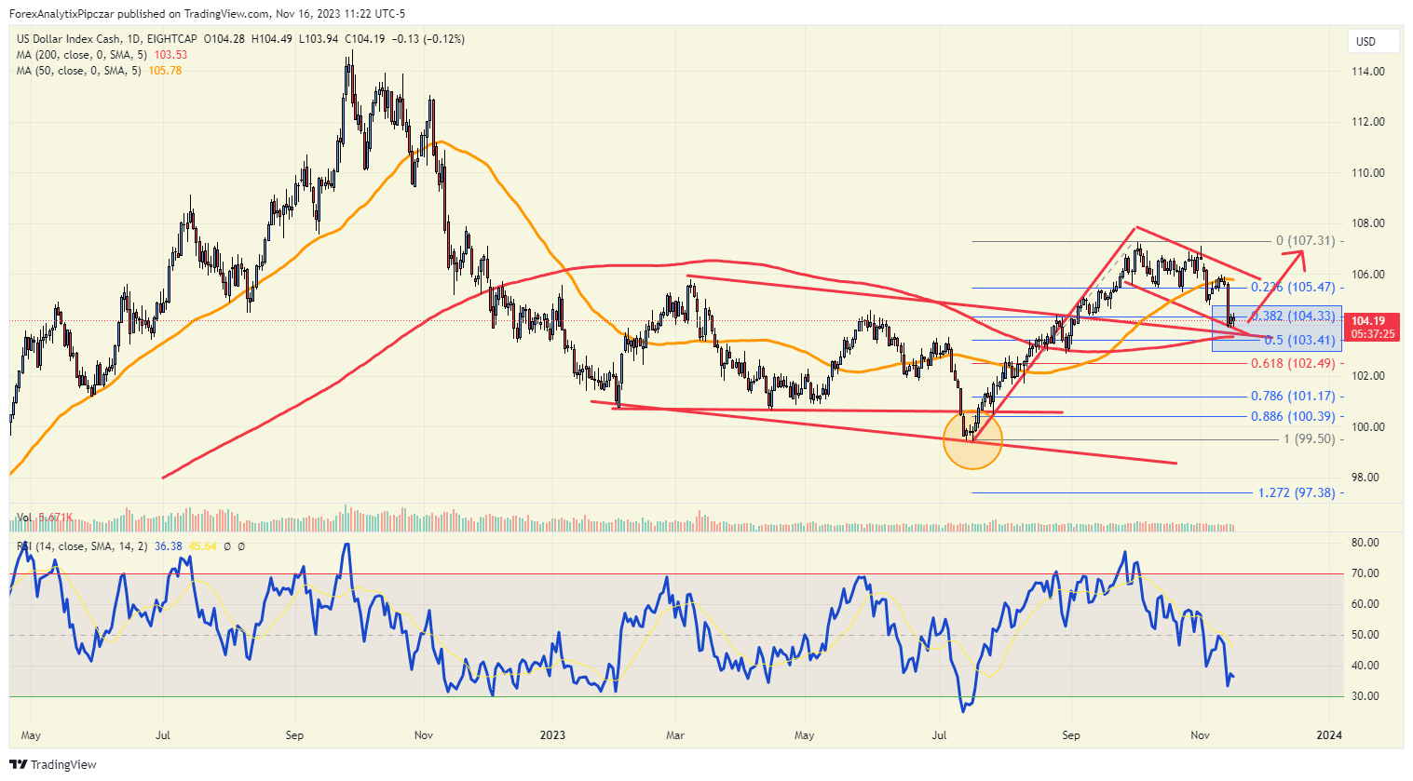Select the MA 50 indicator legend
The width and height of the screenshot is (1413, 781).
[x=100, y=71]
